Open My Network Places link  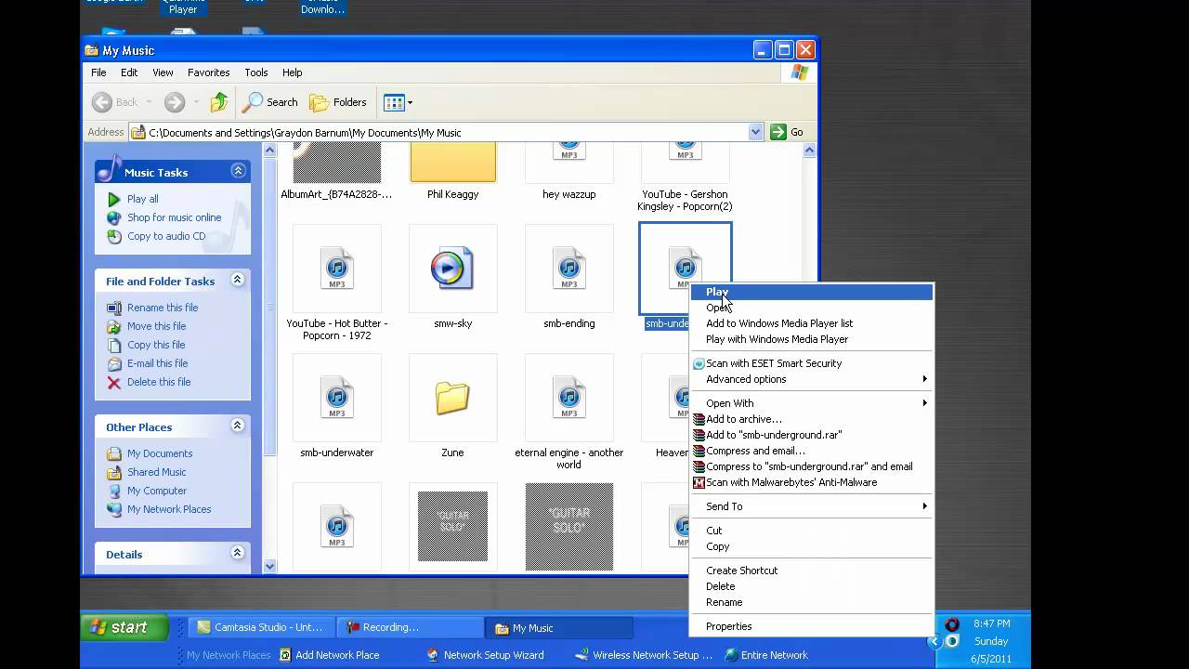click(169, 509)
